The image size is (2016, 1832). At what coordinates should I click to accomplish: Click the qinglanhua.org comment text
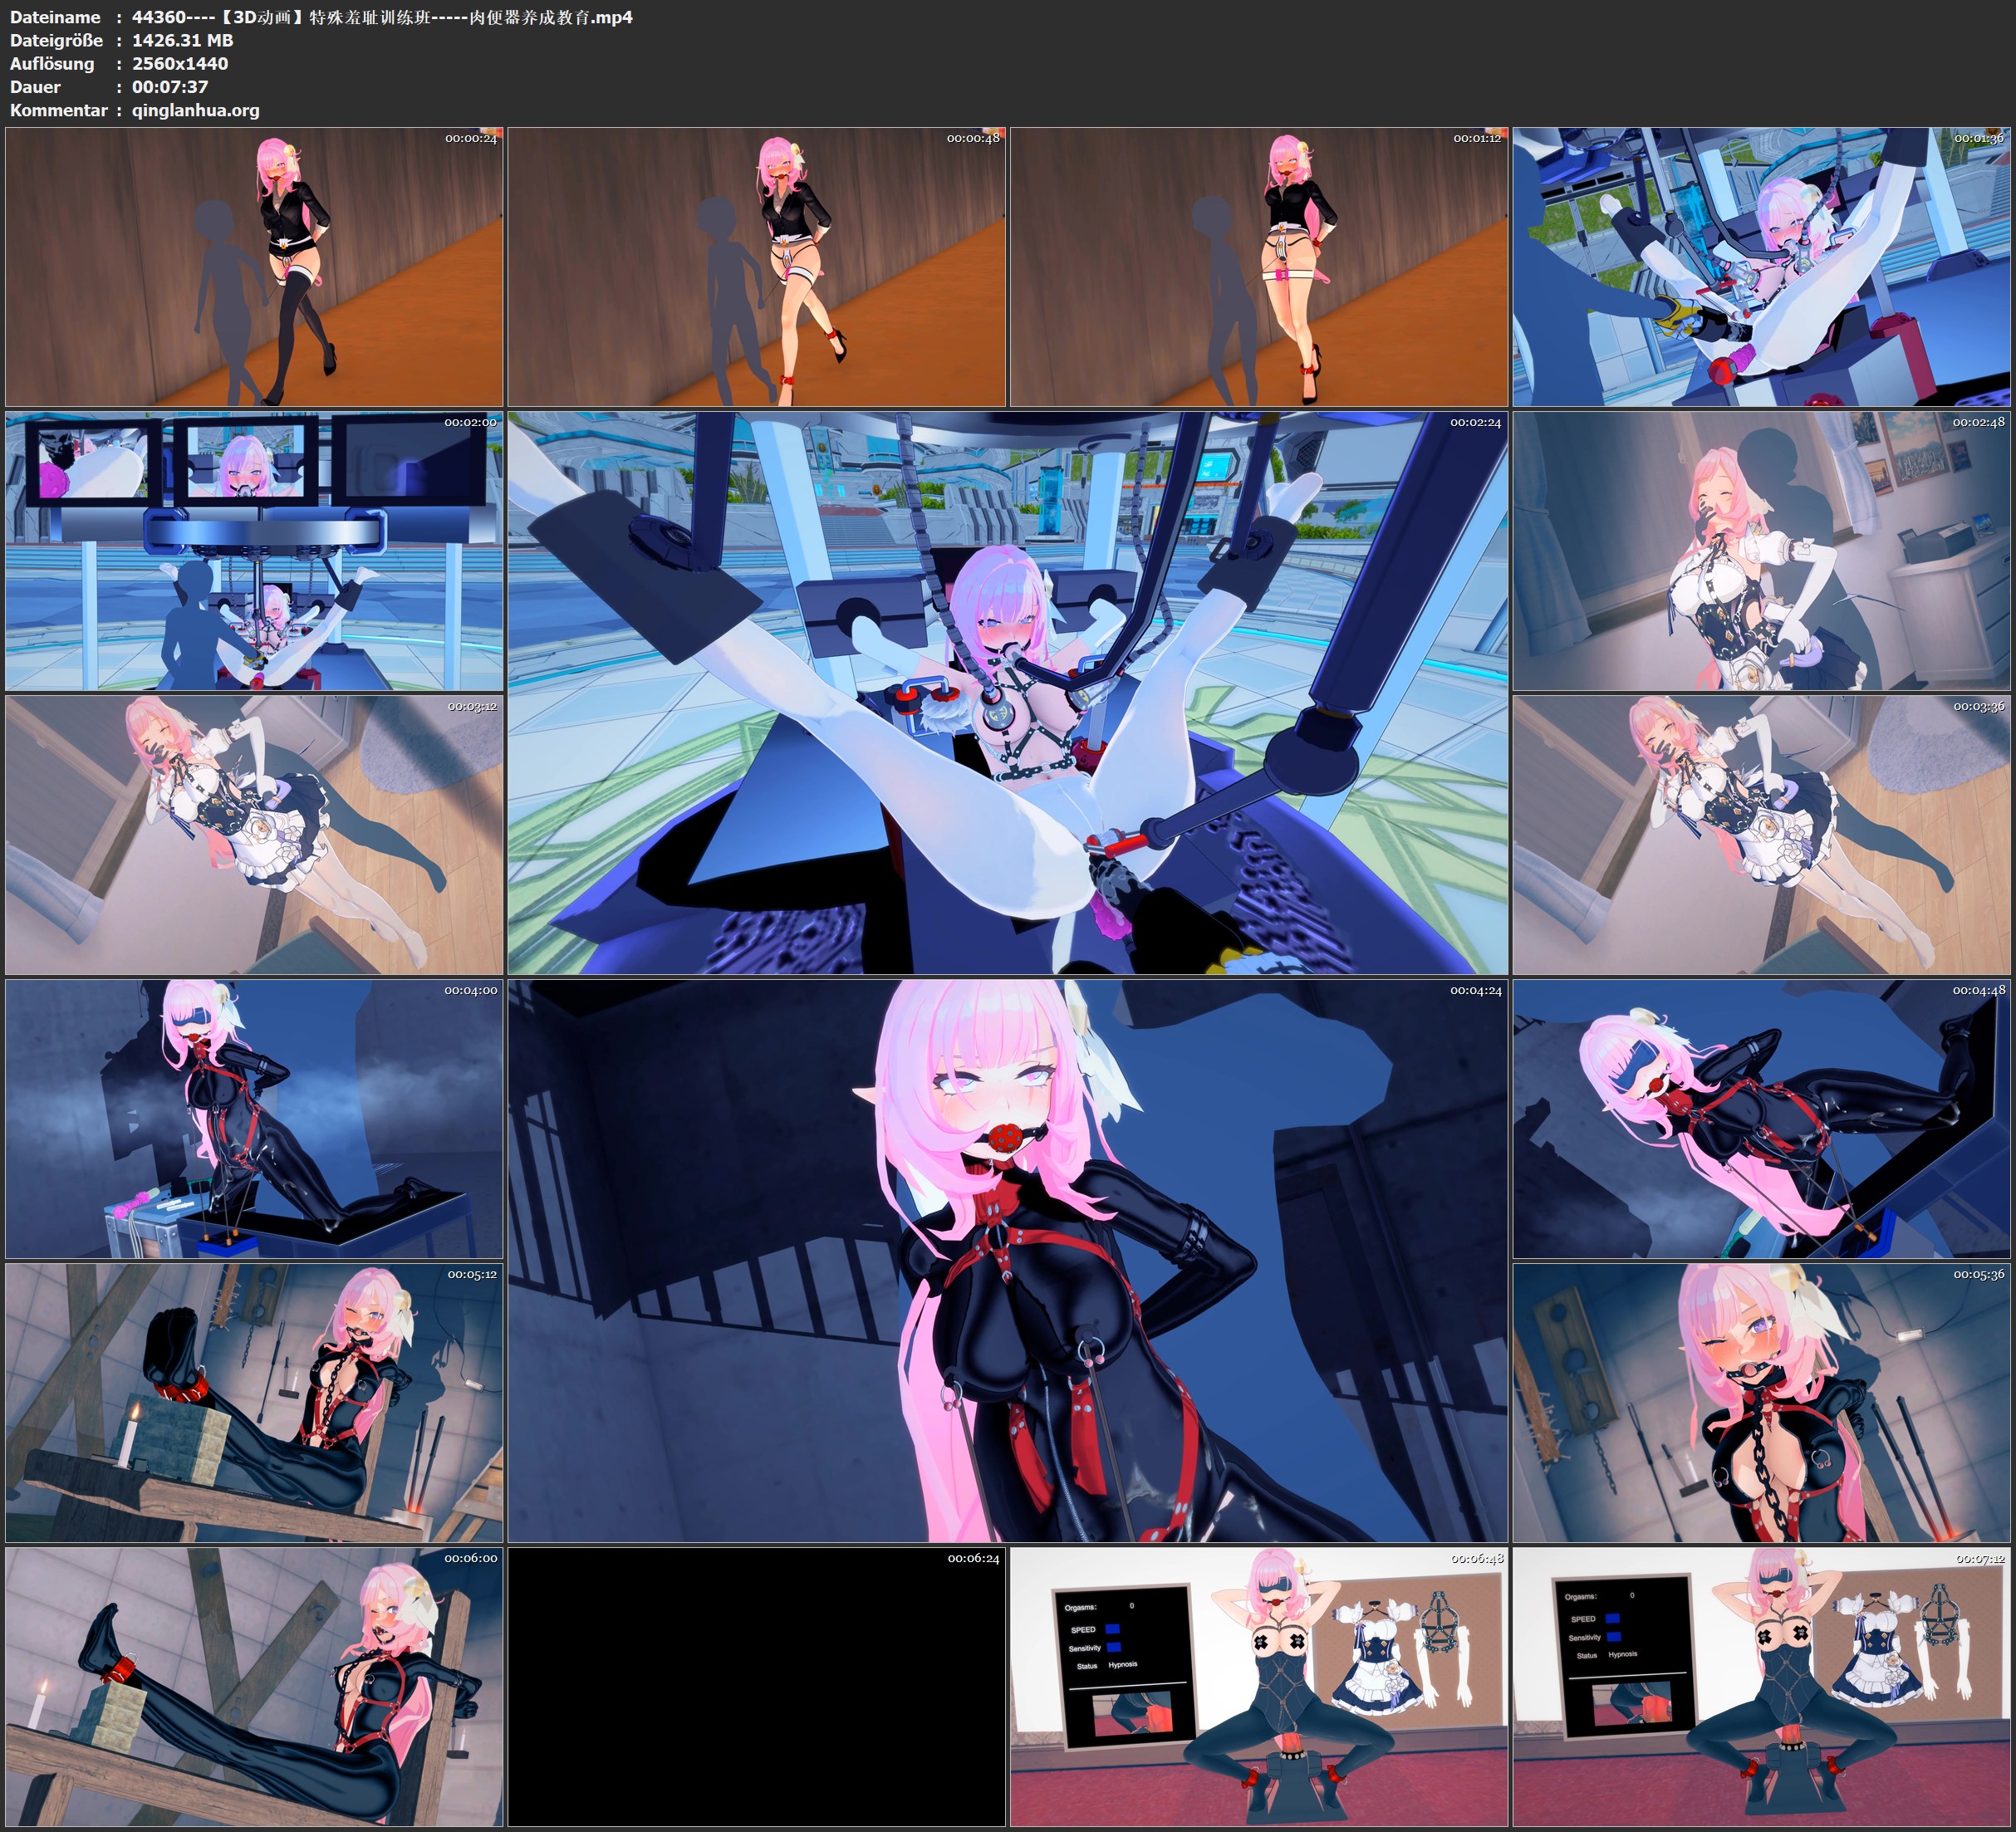tap(195, 110)
